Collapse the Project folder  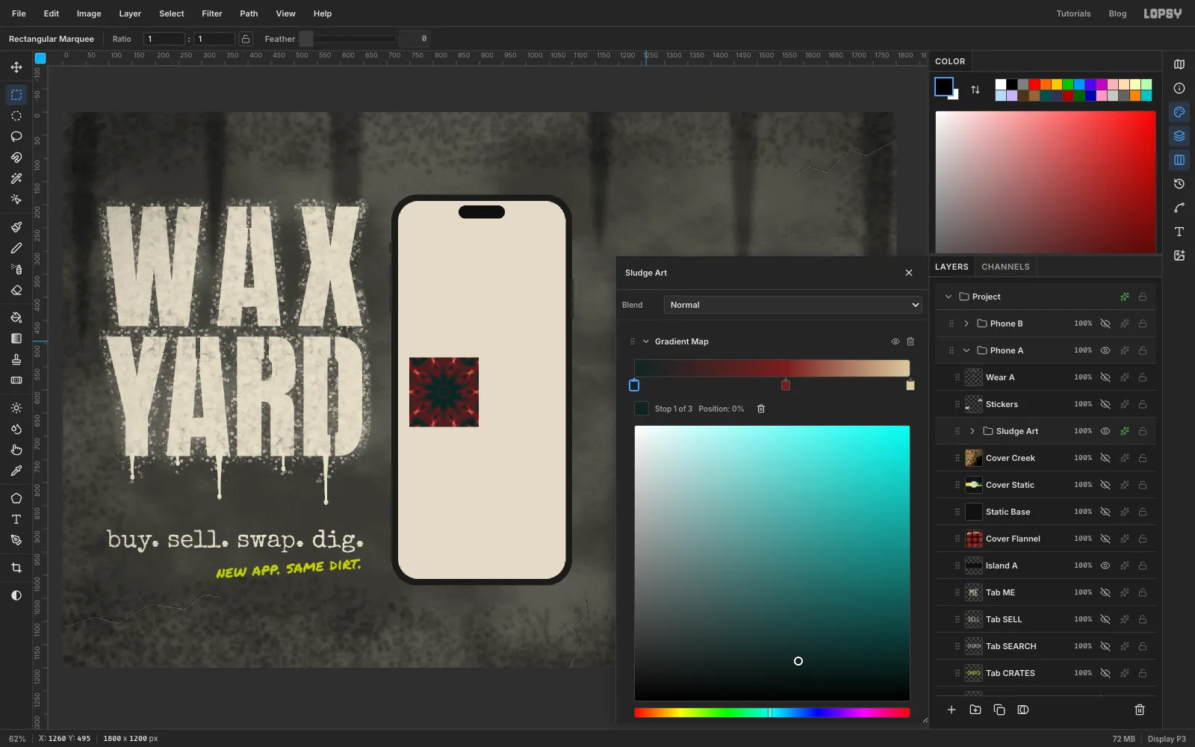coord(949,297)
